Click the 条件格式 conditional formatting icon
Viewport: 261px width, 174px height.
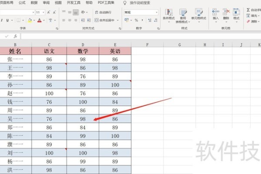[x=169, y=12]
